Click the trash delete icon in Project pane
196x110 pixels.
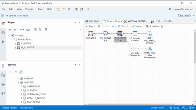coord(40,30)
